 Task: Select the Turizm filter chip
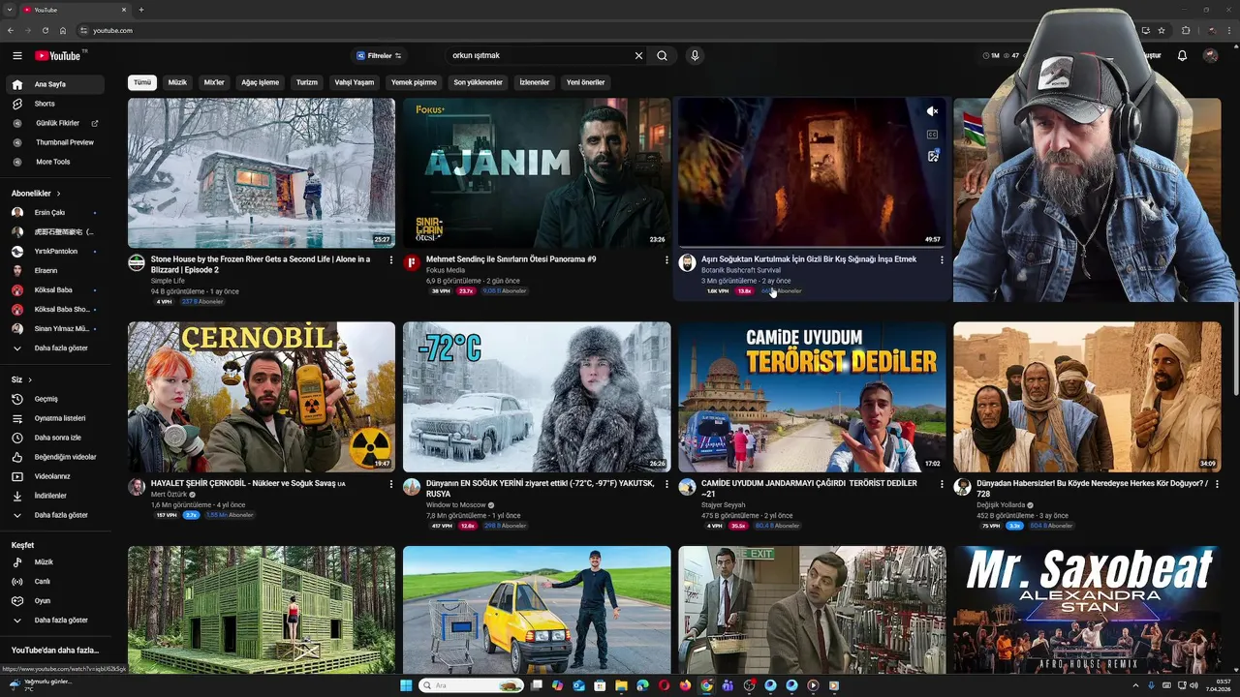[x=307, y=82]
